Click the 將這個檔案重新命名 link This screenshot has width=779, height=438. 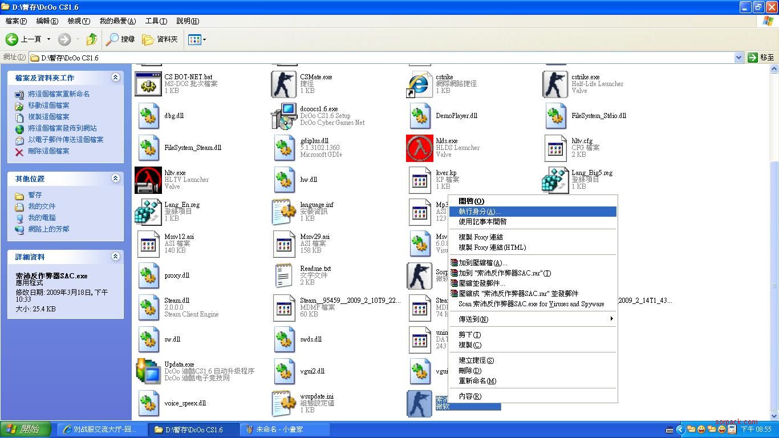[59, 94]
